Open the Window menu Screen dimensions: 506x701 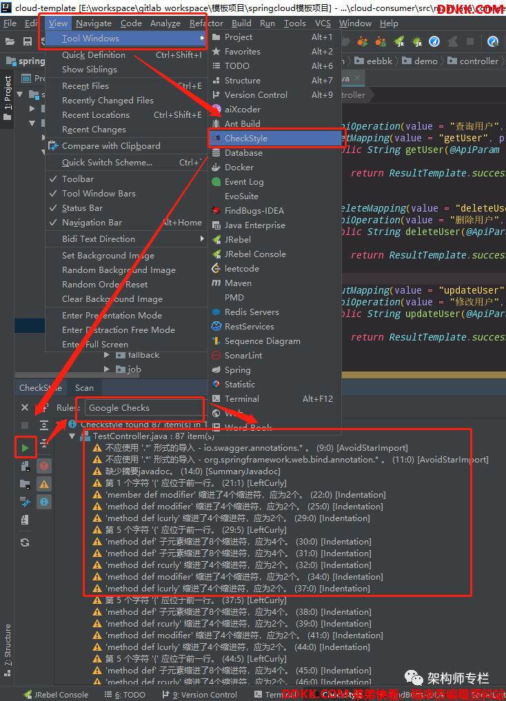355,23
